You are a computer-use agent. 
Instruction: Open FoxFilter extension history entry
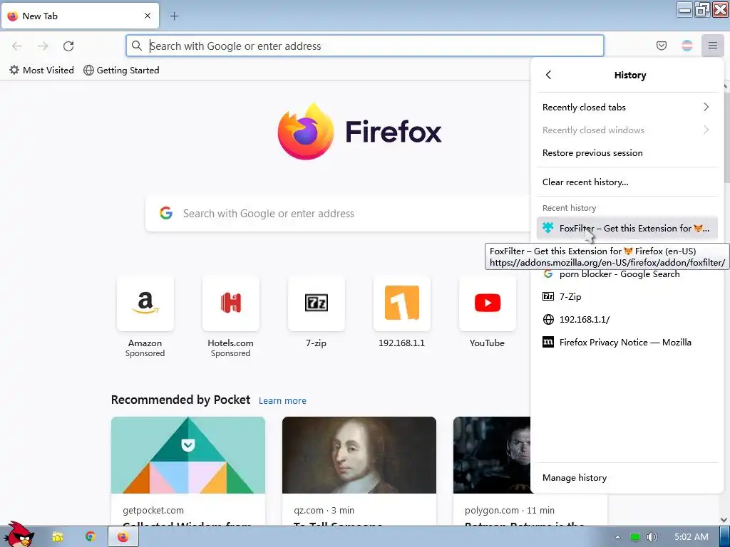pos(627,228)
